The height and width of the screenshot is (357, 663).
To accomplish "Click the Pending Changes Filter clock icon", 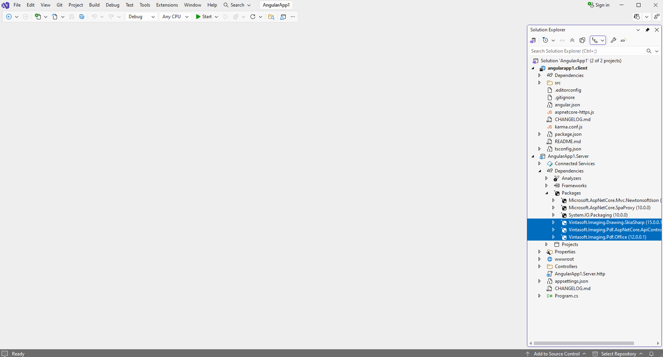I will 546,40.
